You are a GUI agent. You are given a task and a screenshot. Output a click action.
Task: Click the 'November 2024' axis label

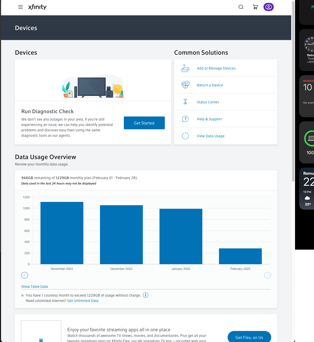(62, 269)
